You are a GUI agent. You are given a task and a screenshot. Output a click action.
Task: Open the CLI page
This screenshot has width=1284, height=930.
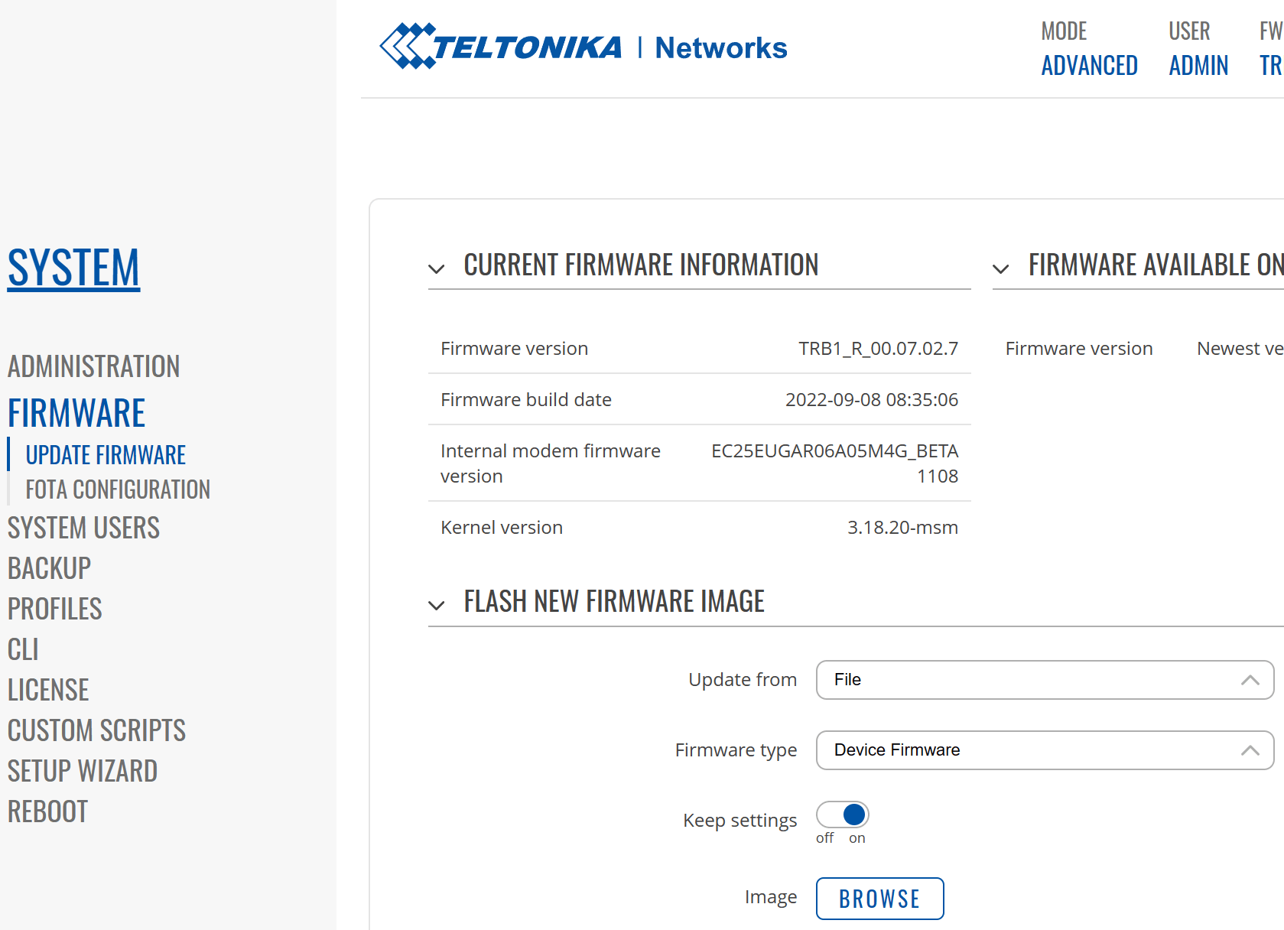(23, 649)
